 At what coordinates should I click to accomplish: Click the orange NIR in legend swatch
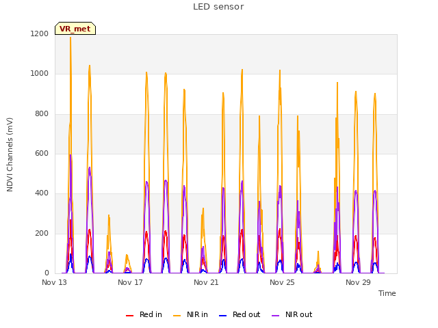[x=177, y=316]
